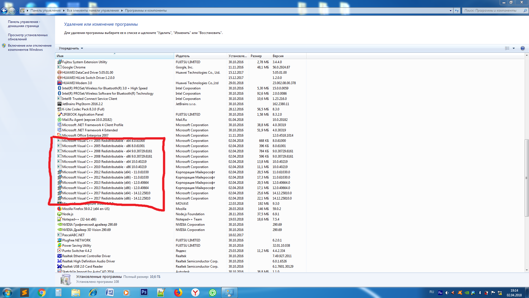Screen dimensions: 529x298
Task: Open Windows Explorer folder from taskbar
Action: (x=76, y=292)
